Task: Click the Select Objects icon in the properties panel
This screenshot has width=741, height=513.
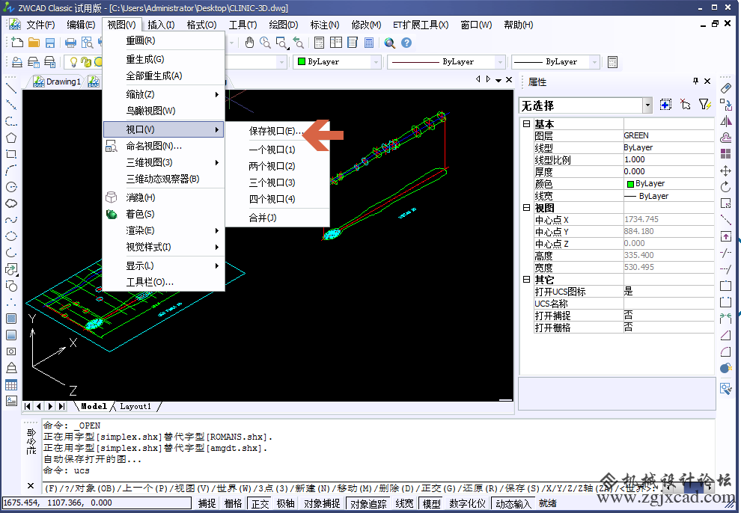Action: 685,104
